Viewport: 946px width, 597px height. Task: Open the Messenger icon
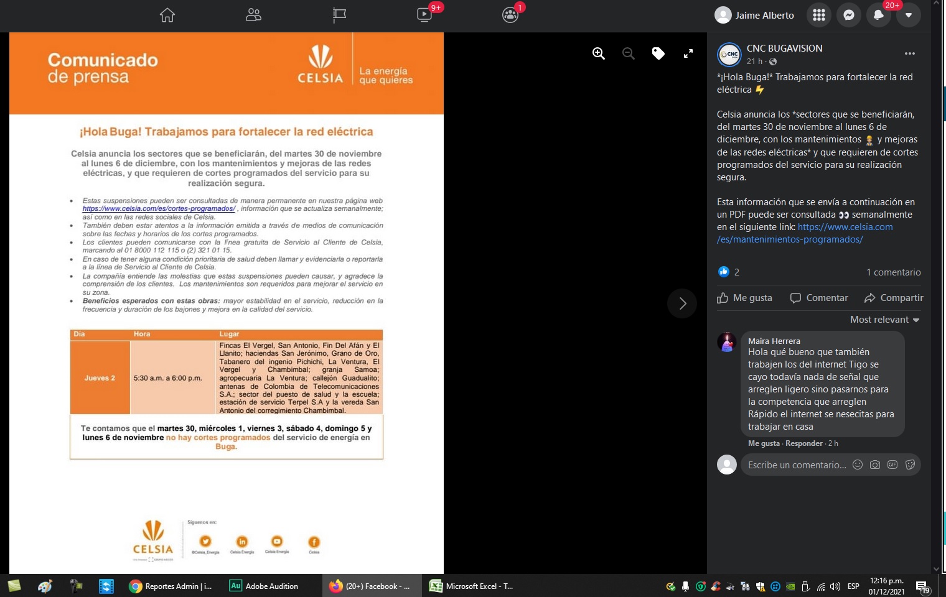tap(849, 15)
